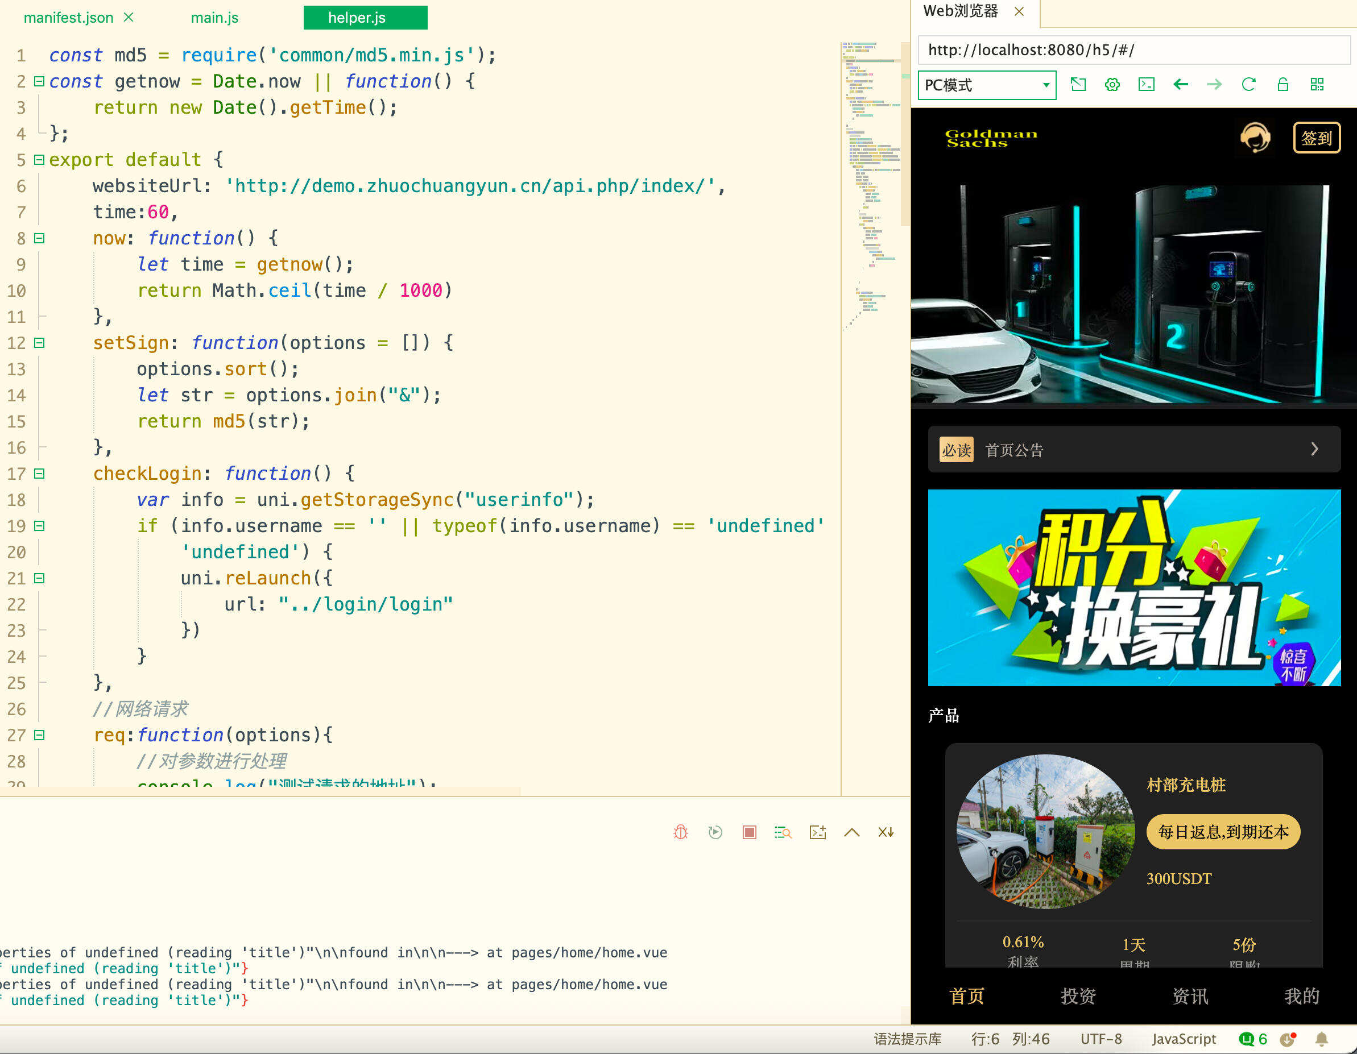This screenshot has width=1357, height=1054.
Task: Click the browser URL address field
Action: (x=1133, y=50)
